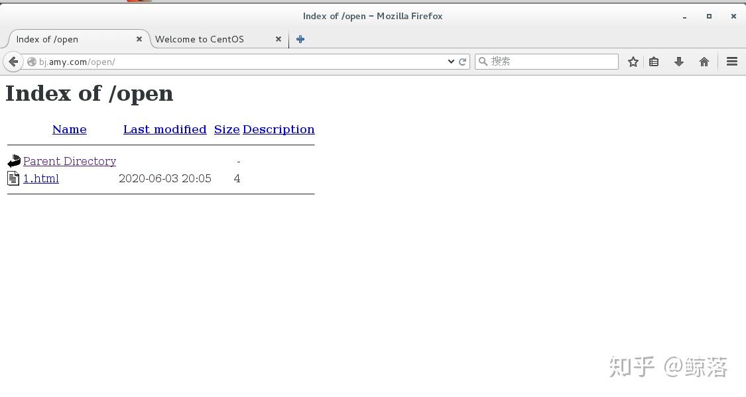The height and width of the screenshot is (397, 746).
Task: Click the search magnifier icon
Action: pos(483,62)
